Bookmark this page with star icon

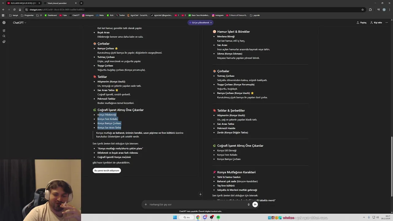363,10
